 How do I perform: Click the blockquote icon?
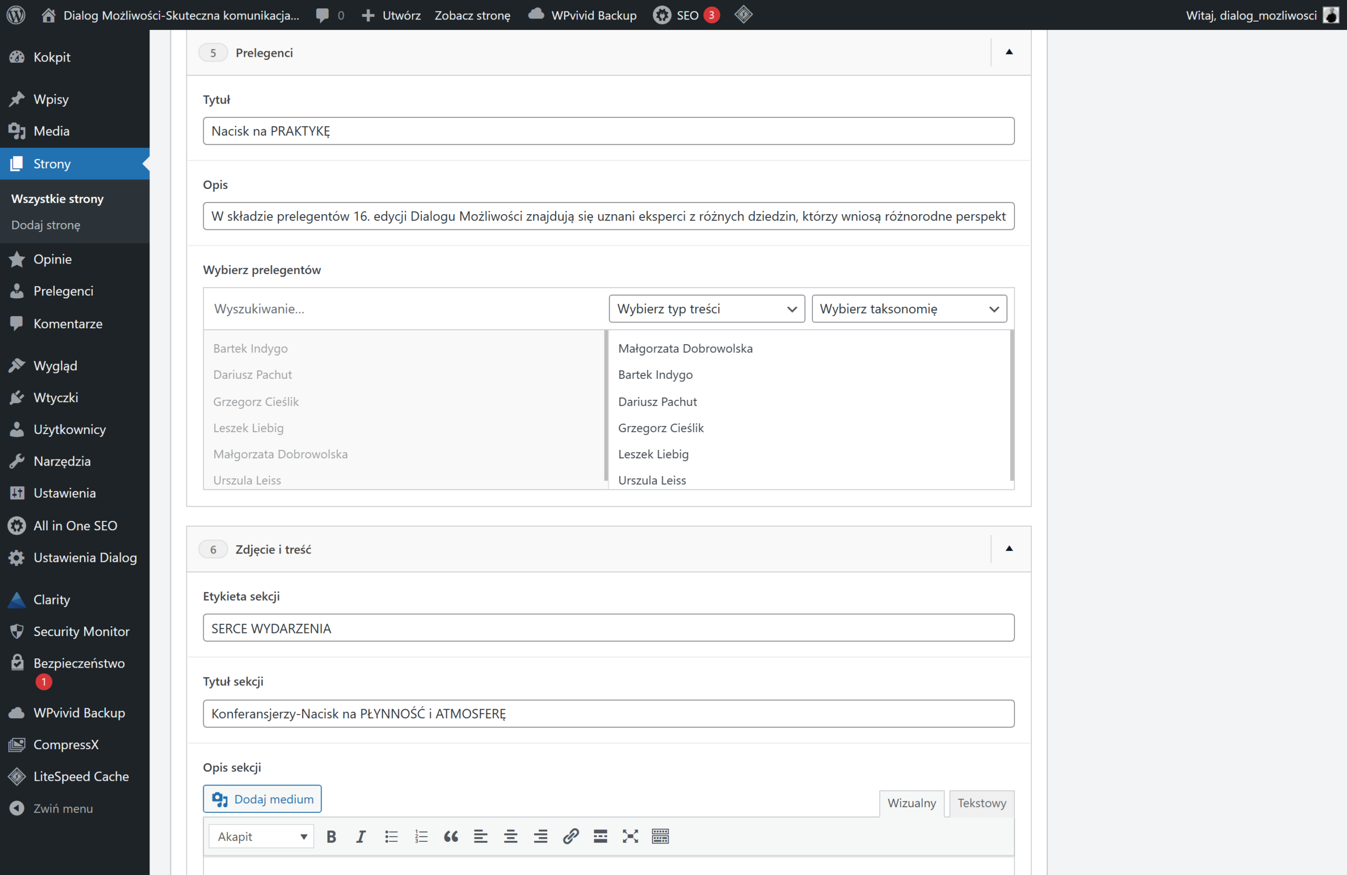point(450,837)
